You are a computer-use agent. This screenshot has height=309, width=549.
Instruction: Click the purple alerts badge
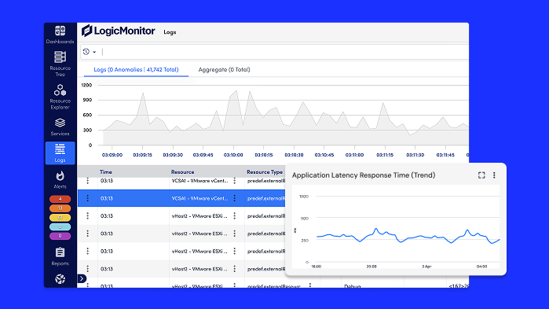pyautogui.click(x=60, y=236)
